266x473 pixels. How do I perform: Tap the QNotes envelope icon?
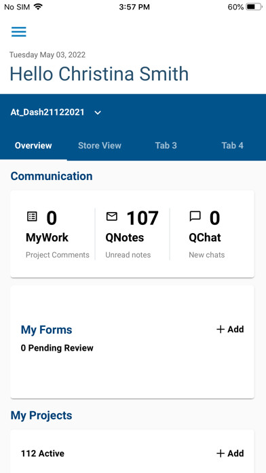(112, 216)
